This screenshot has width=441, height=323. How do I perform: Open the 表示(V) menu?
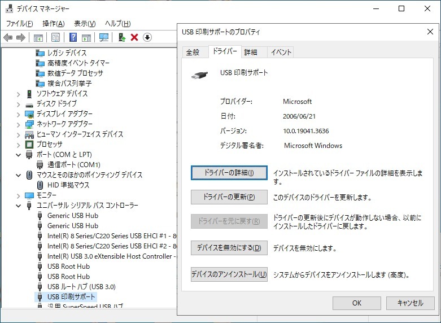click(x=85, y=24)
